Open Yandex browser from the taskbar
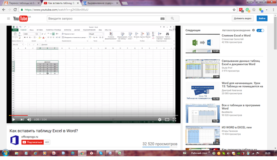Viewport: 277px width, 160px height. pos(91,153)
